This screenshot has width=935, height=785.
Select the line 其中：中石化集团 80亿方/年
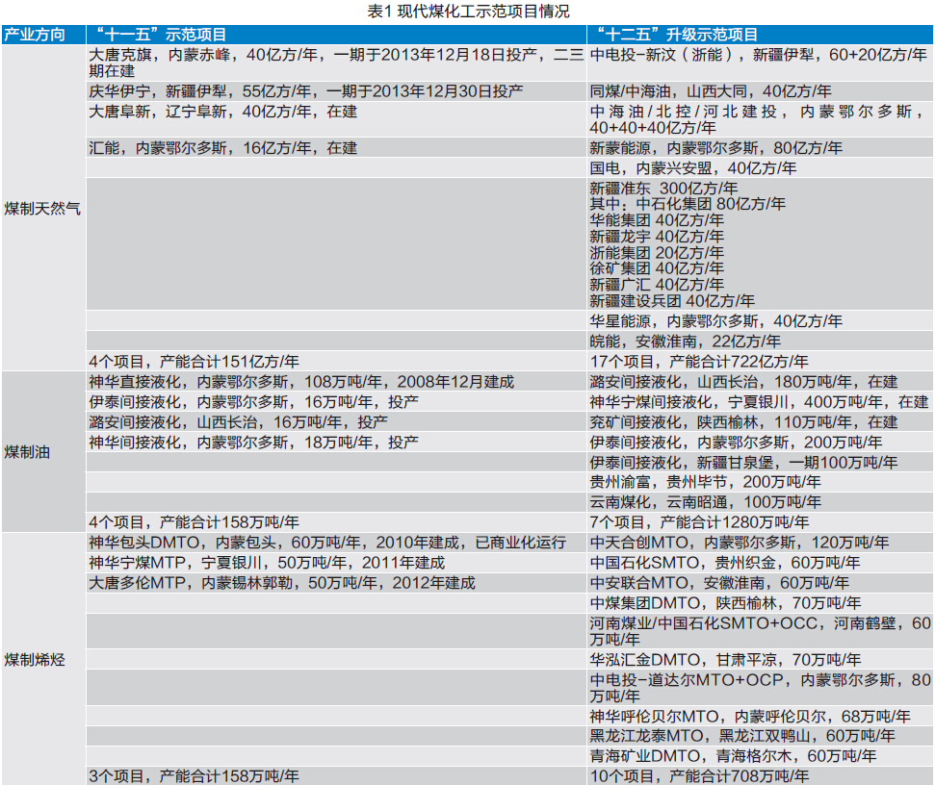point(688,204)
